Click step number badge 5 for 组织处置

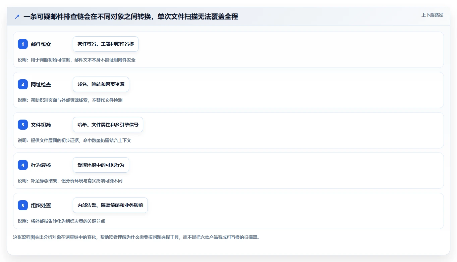tap(23, 205)
